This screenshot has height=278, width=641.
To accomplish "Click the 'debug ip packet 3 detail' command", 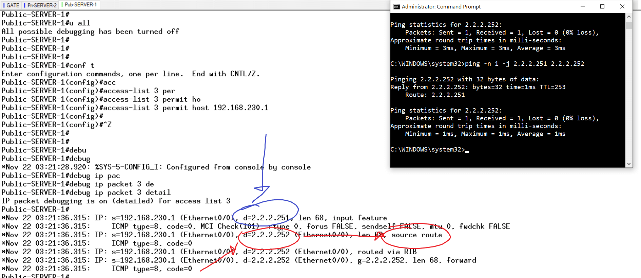I will (86, 193).
